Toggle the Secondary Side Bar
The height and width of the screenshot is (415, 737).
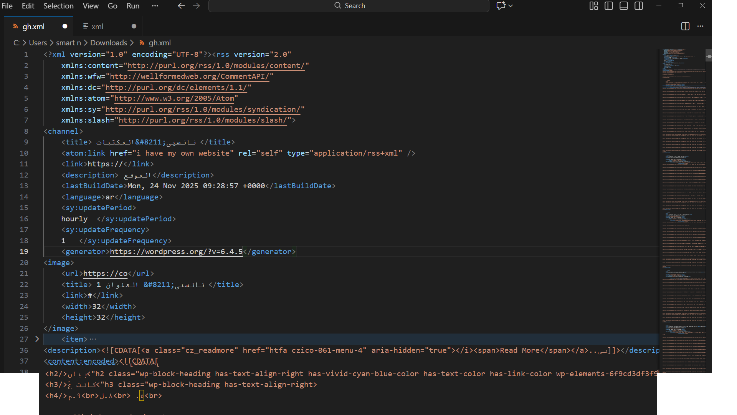(x=639, y=6)
